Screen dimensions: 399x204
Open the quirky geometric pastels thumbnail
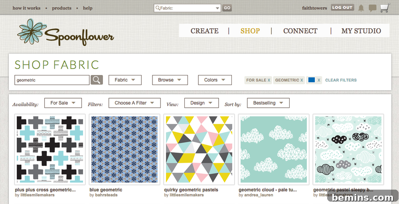pyautogui.click(x=199, y=149)
